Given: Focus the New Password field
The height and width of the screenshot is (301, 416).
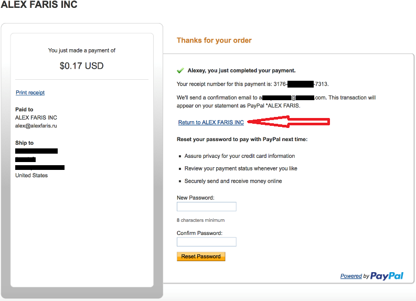Looking at the screenshot, I should pos(206,207).
